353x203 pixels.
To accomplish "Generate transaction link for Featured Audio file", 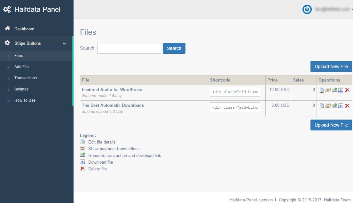I will [334, 90].
